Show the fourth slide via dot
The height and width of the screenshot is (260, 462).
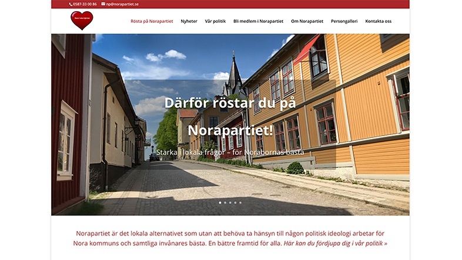tap(235, 202)
